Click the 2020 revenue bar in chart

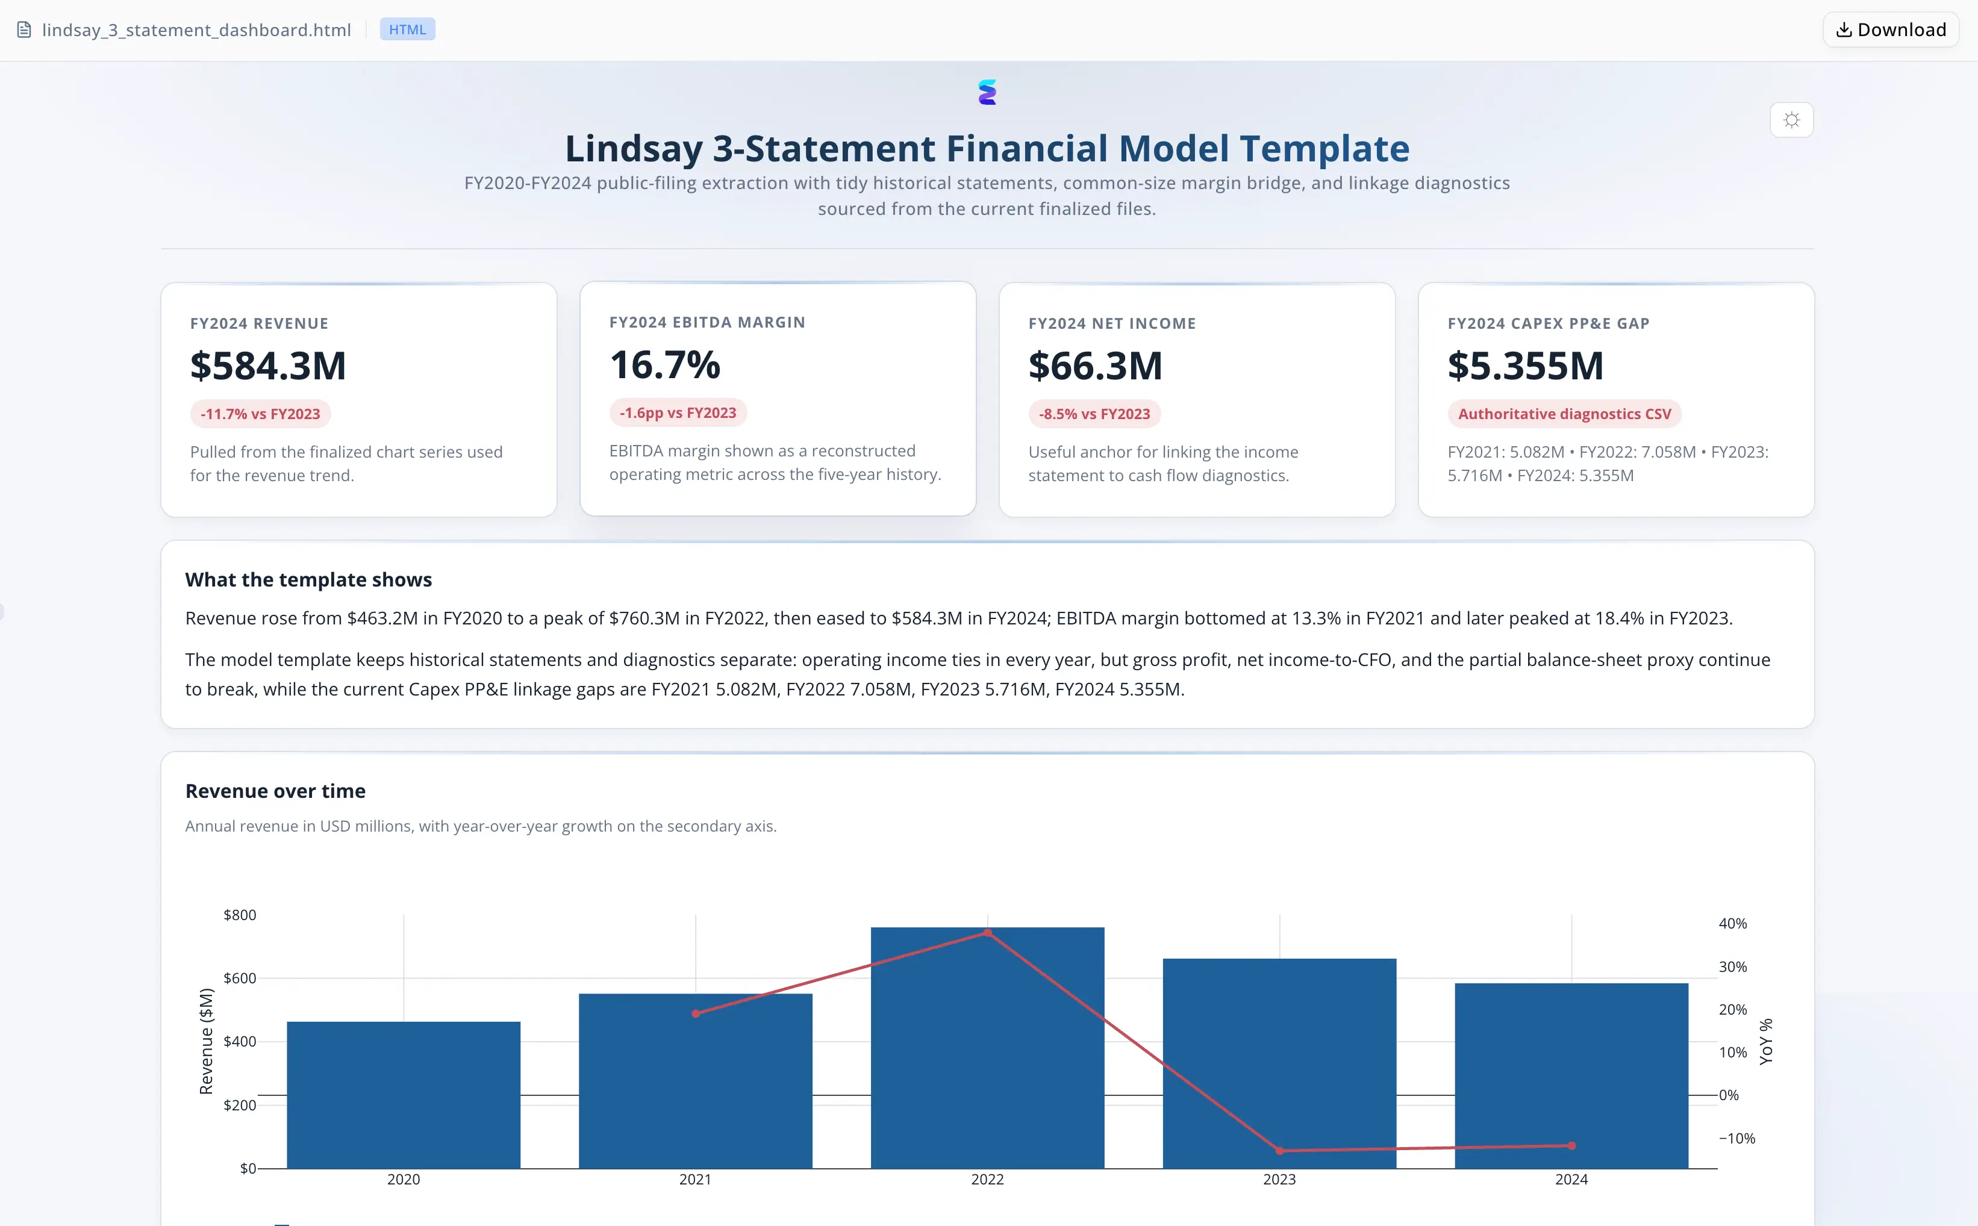tap(403, 1095)
